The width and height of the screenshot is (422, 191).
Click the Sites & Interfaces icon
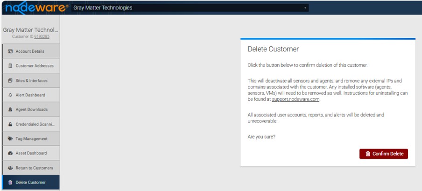pyautogui.click(x=10, y=80)
